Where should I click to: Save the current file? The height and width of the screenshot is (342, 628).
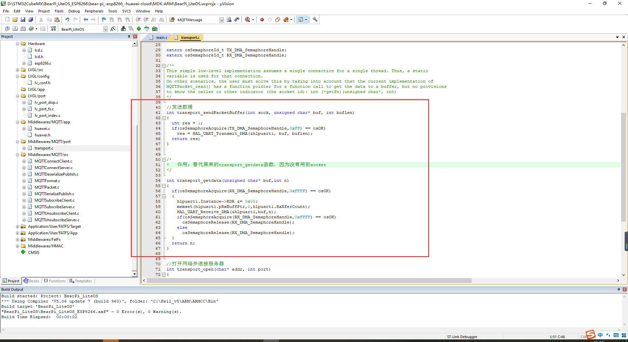point(23,20)
